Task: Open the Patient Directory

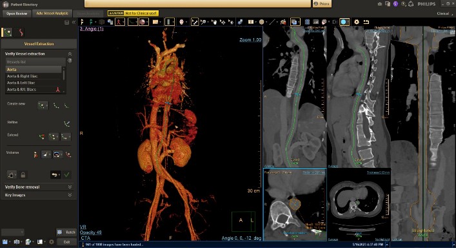Action: (x=20, y=5)
